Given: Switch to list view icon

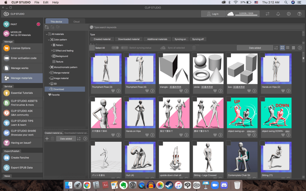Looking at the screenshot, I should click(293, 48).
